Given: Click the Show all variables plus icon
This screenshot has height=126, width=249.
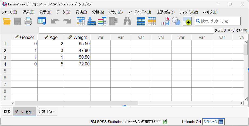Looking at the screenshot, I should (187, 21).
